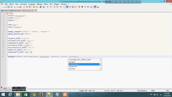Click the Save All toolbar icon

tap(11, 7)
